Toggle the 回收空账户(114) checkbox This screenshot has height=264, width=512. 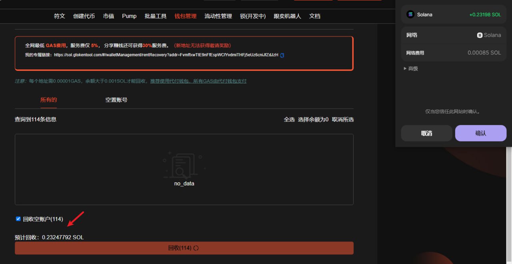tap(18, 219)
